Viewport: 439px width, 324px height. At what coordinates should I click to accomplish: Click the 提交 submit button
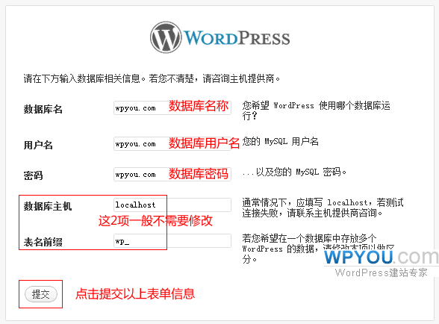click(x=41, y=294)
